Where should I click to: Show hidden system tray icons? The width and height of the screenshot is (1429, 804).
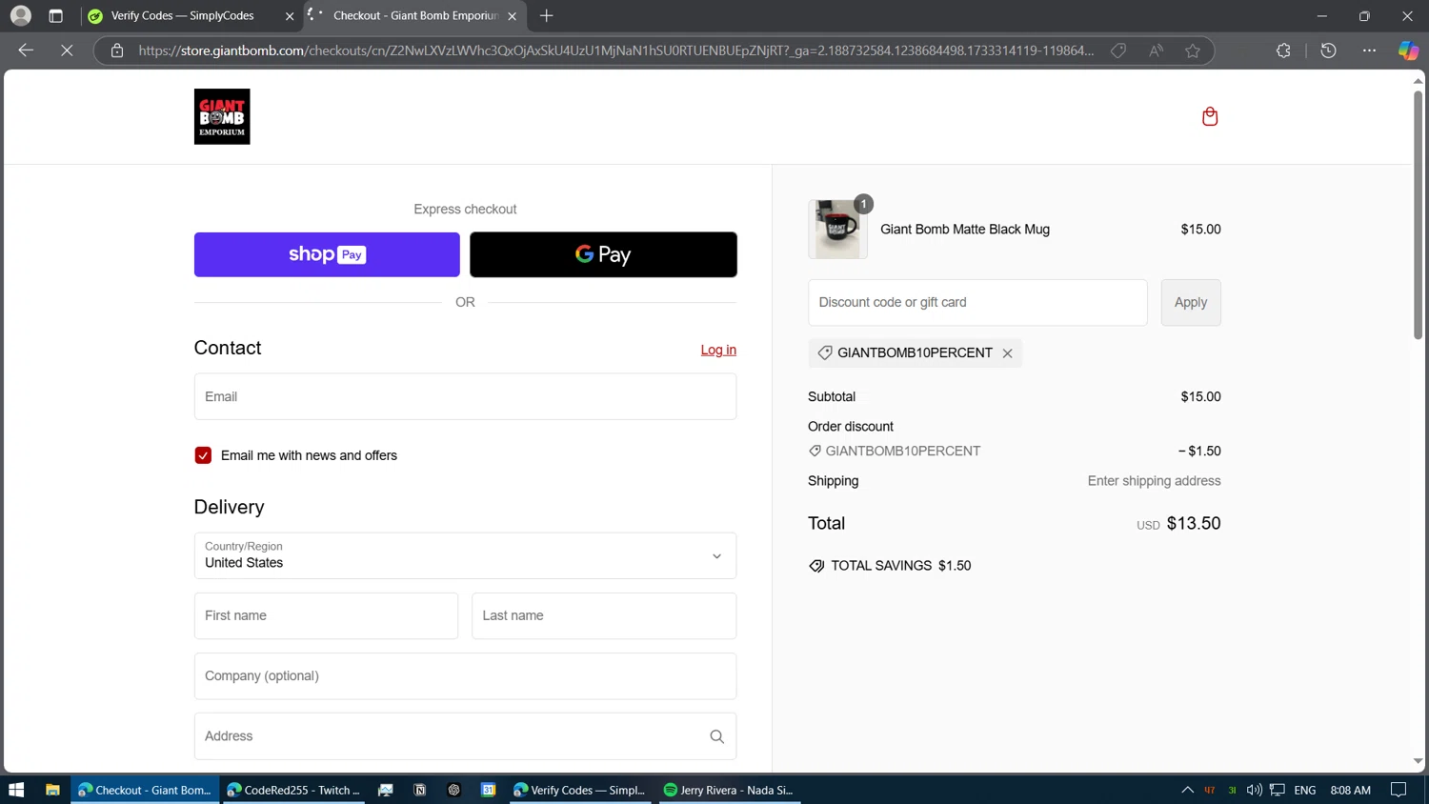pyautogui.click(x=1187, y=790)
